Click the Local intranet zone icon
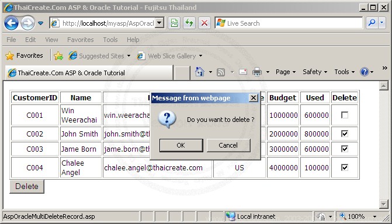Image resolution: width=392 pixels, height=224 pixels. pyautogui.click(x=231, y=216)
